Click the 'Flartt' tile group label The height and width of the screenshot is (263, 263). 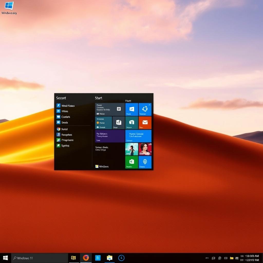click(x=128, y=101)
